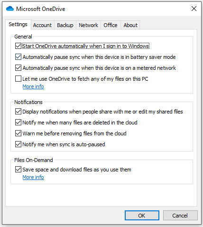
Task: Select the Settings tab
Action: pos(18,24)
